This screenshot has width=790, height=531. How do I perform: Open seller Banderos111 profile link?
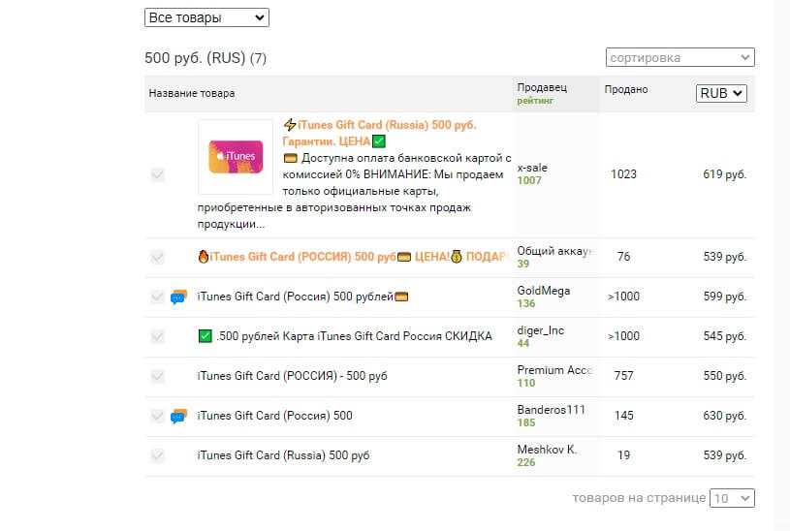[x=552, y=410]
